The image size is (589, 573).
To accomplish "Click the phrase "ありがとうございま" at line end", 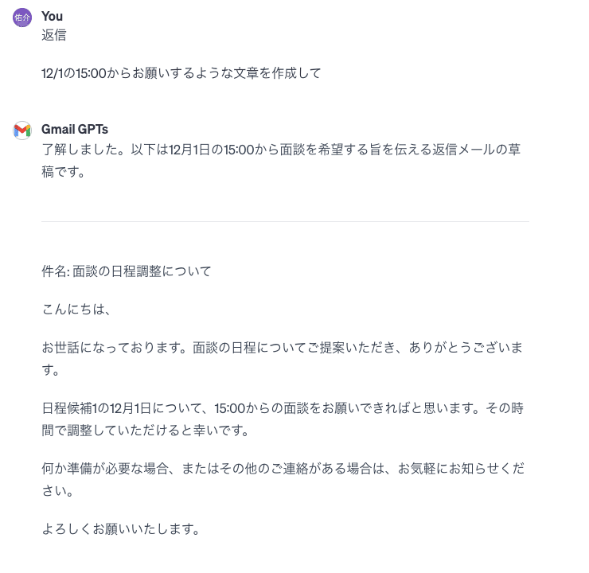I will pyautogui.click(x=466, y=348).
